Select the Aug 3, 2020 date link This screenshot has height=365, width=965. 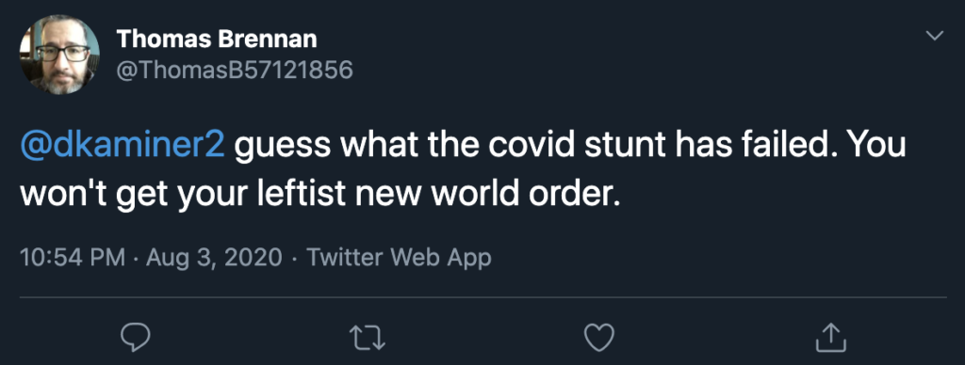[214, 257]
